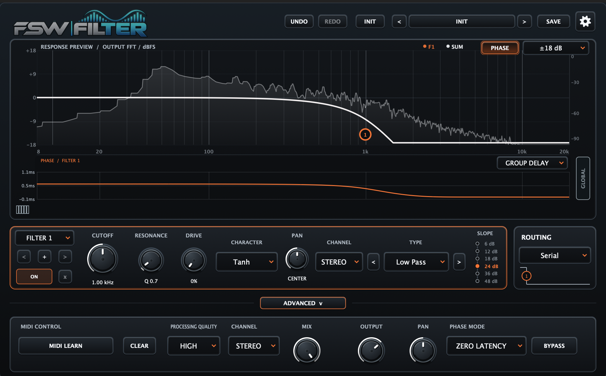606x376 pixels.
Task: Click the GLOBAL vertical tab
Action: [x=583, y=178]
